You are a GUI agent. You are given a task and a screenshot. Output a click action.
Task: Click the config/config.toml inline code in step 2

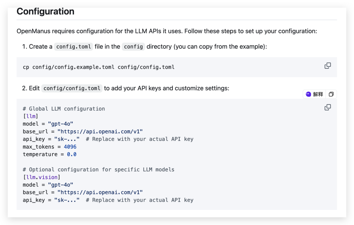click(72, 88)
